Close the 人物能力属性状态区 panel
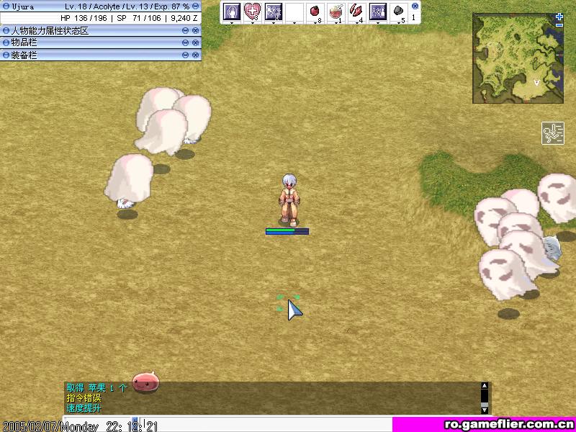The width and height of the screenshot is (576, 432). (x=195, y=31)
